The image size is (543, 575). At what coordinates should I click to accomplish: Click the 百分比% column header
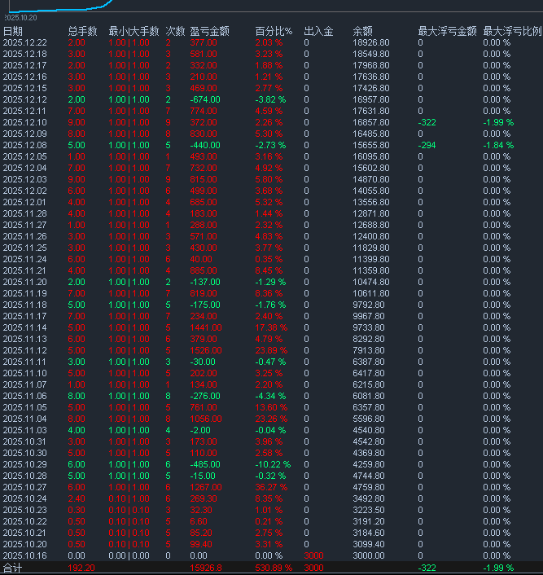tap(274, 31)
